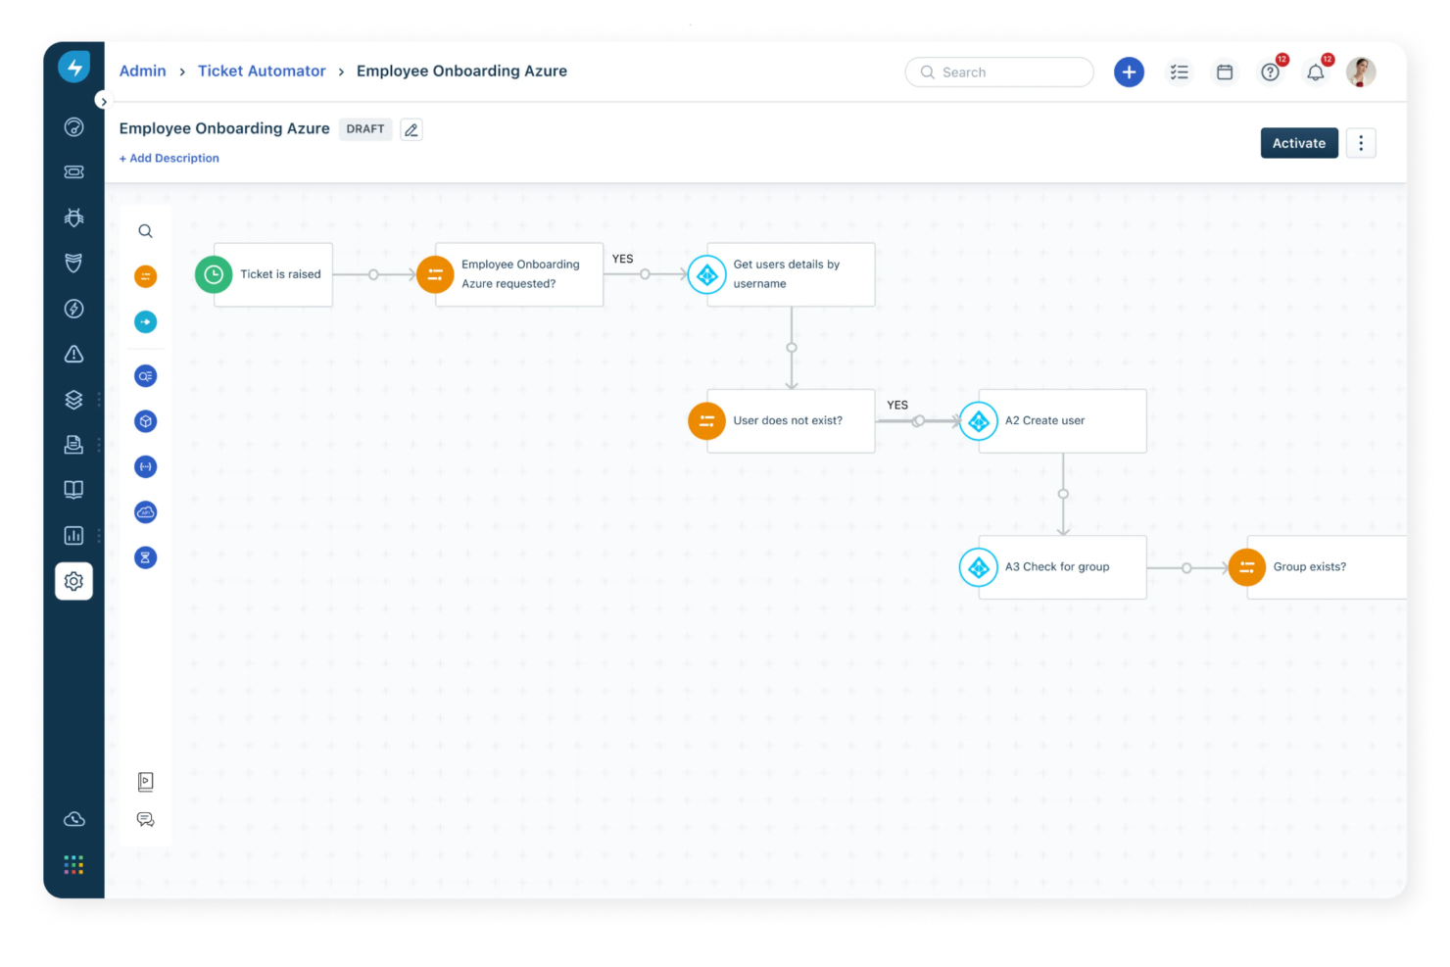Expand the apps grid at bottom of sidebar
1450x967 pixels.
[x=73, y=864]
